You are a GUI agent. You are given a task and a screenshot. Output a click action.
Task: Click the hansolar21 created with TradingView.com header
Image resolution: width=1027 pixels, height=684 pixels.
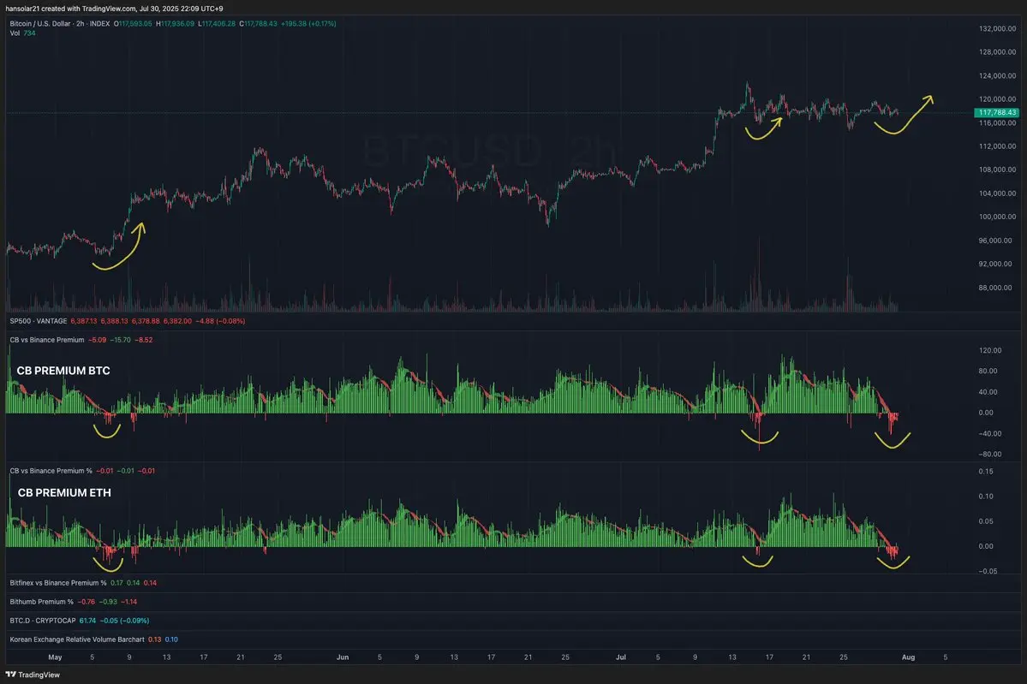click(114, 9)
